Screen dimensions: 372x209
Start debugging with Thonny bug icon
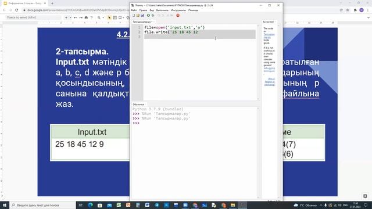click(x=153, y=16)
